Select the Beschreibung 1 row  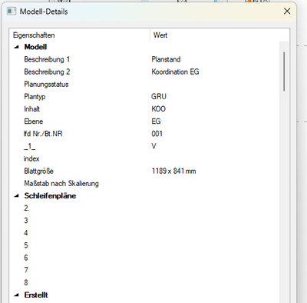(x=145, y=59)
